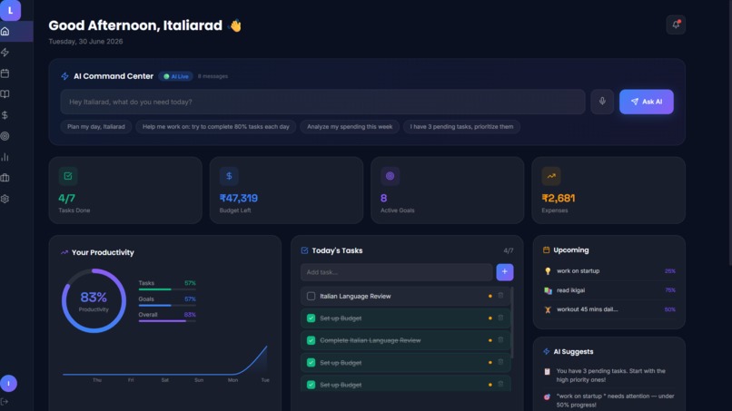Click the tasks list scrollbar
This screenshot has width=732, height=411.
(x=512, y=323)
